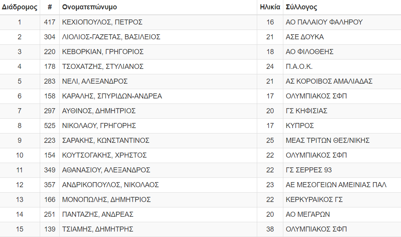Click the Διάδρομος column header
Screen dimensions: 401x237
tap(19, 7)
